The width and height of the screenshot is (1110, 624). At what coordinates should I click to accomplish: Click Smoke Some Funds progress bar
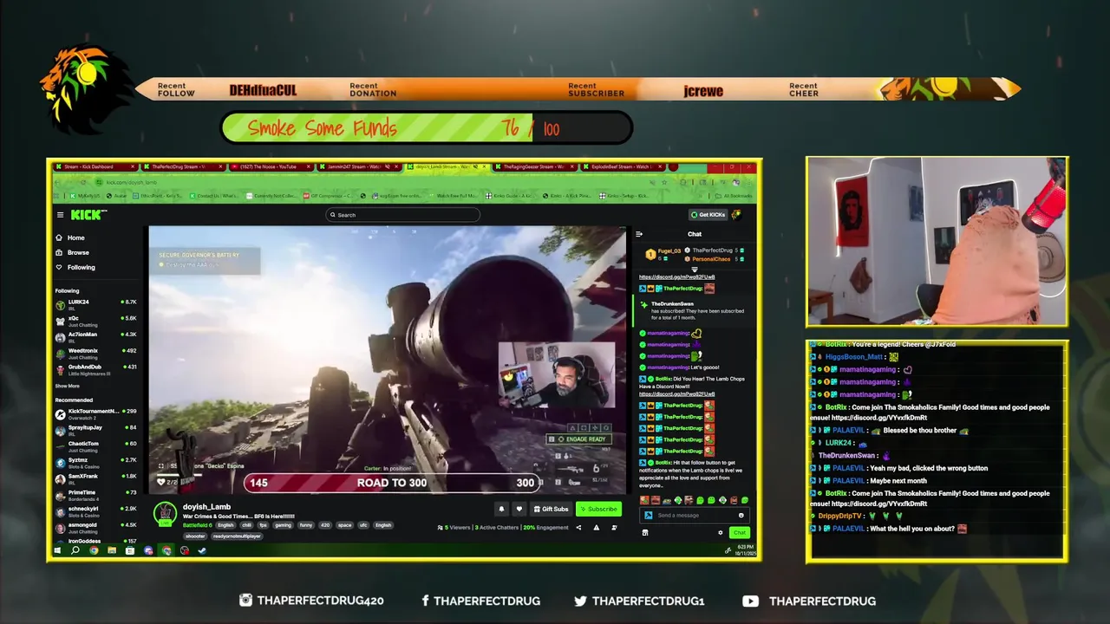(427, 128)
